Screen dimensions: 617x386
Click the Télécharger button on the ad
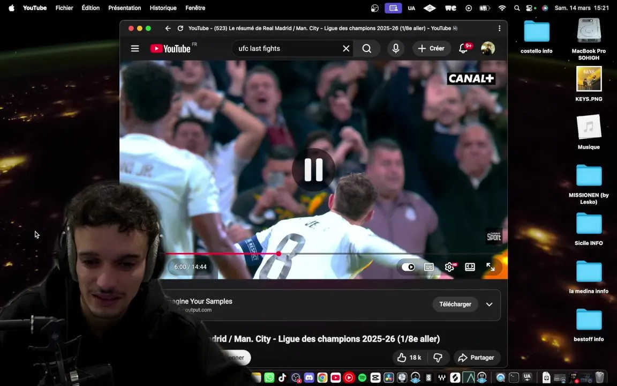455,304
